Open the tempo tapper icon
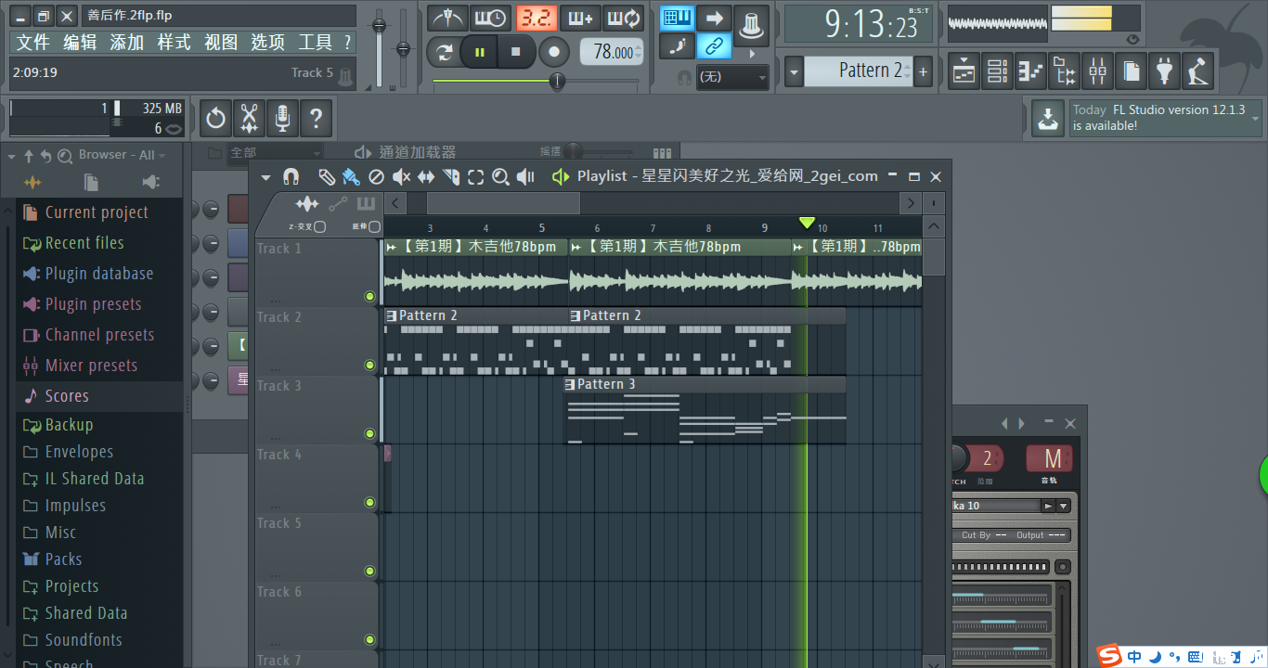This screenshot has width=1268, height=668. pyautogui.click(x=1197, y=71)
